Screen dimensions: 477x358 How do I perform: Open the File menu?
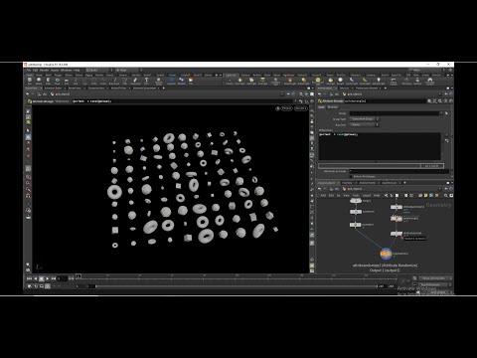click(x=29, y=71)
